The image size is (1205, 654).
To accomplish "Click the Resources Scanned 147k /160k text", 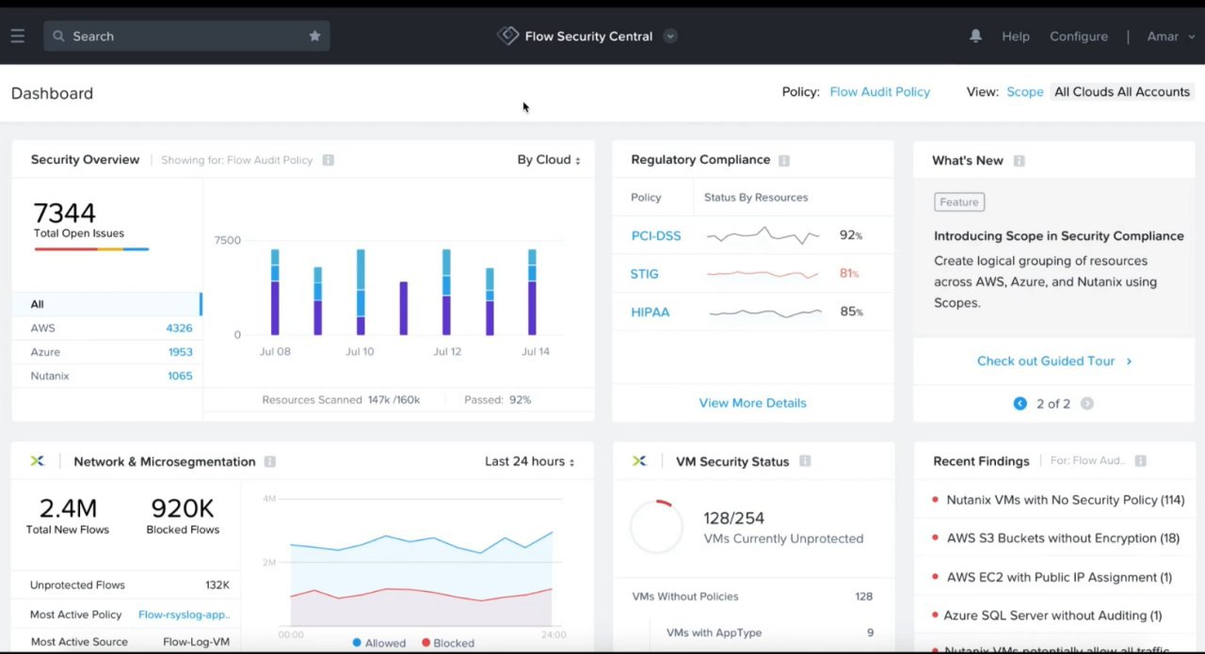I will (x=341, y=400).
